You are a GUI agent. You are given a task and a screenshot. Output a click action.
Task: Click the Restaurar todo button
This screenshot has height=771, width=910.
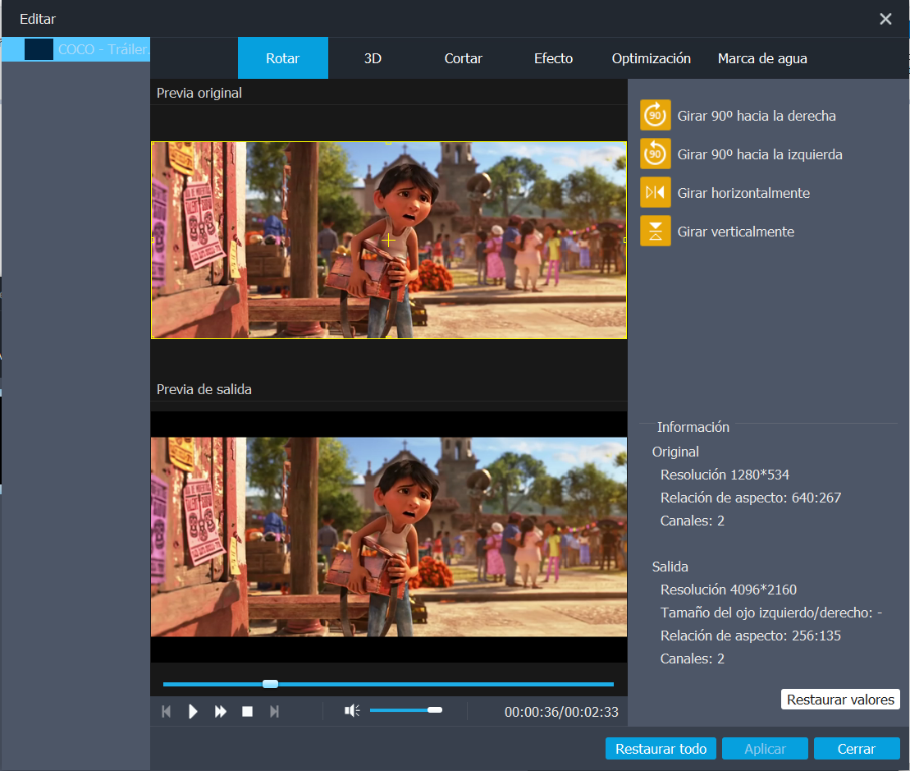(x=661, y=749)
